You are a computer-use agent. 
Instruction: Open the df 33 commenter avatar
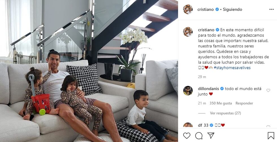click(x=188, y=125)
